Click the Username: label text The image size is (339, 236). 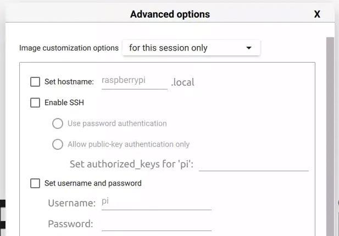point(71,203)
